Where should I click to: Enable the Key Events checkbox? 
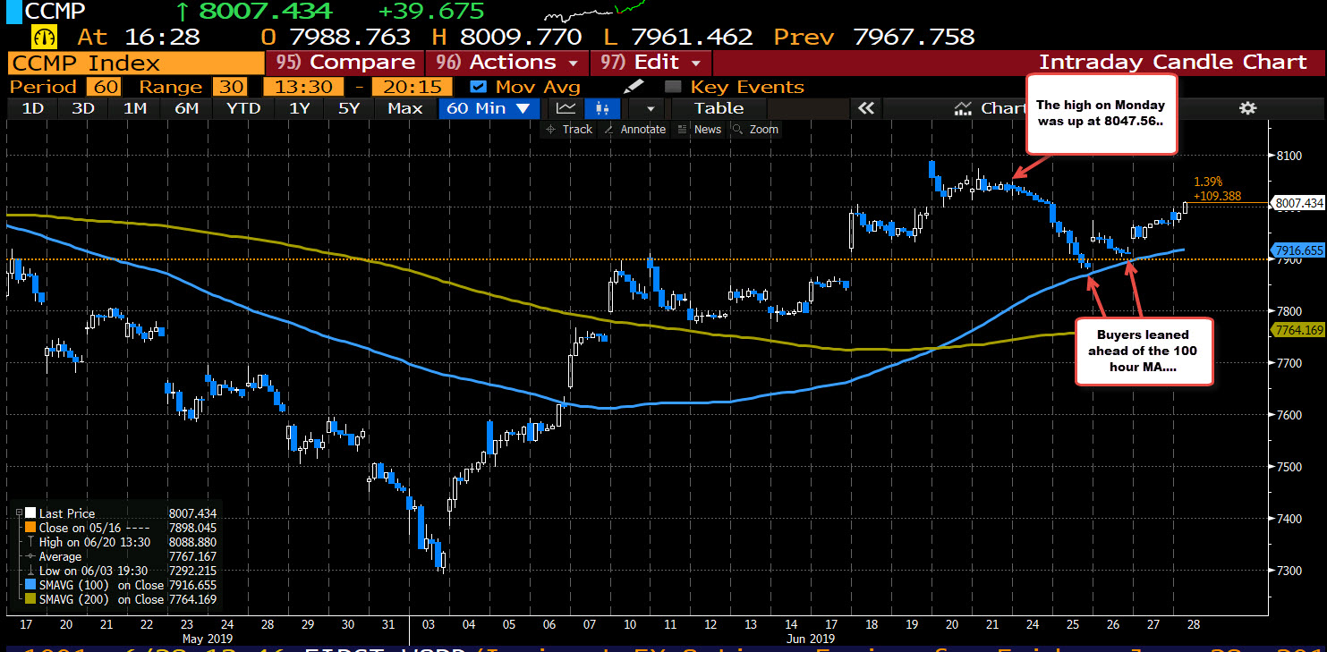tap(674, 87)
